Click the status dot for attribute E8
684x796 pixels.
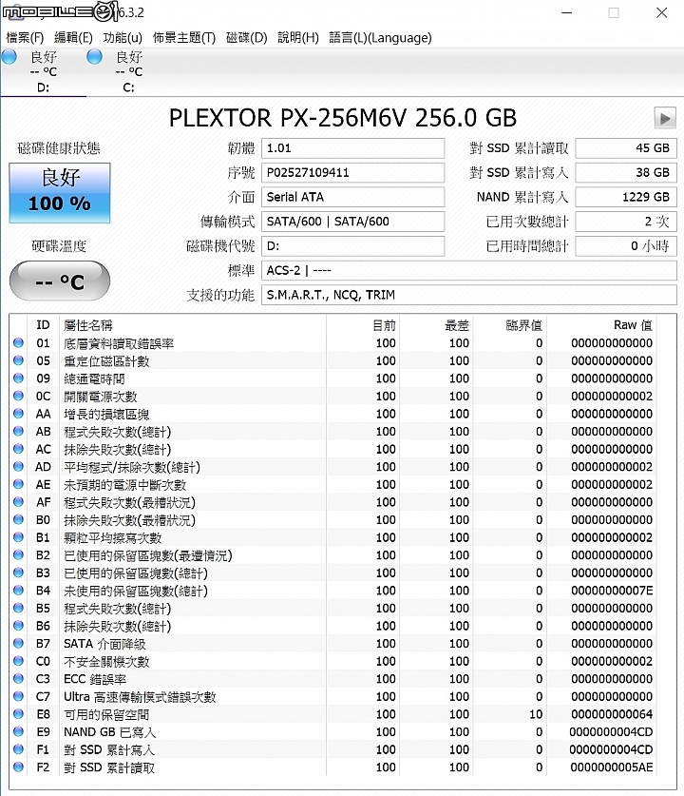coord(19,714)
